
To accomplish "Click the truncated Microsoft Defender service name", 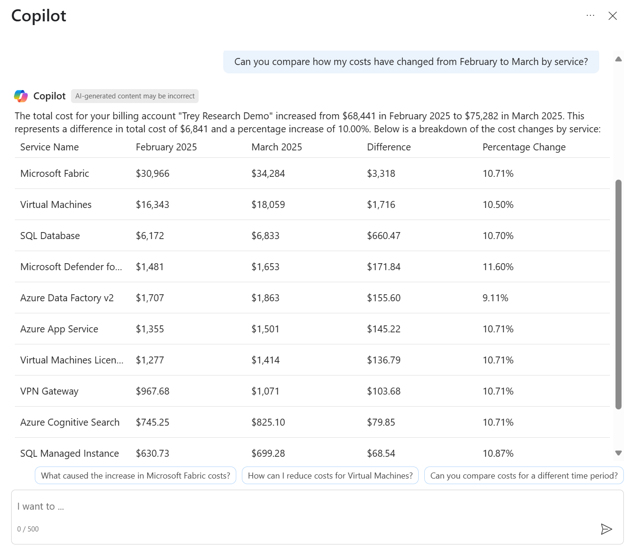I will tap(71, 267).
